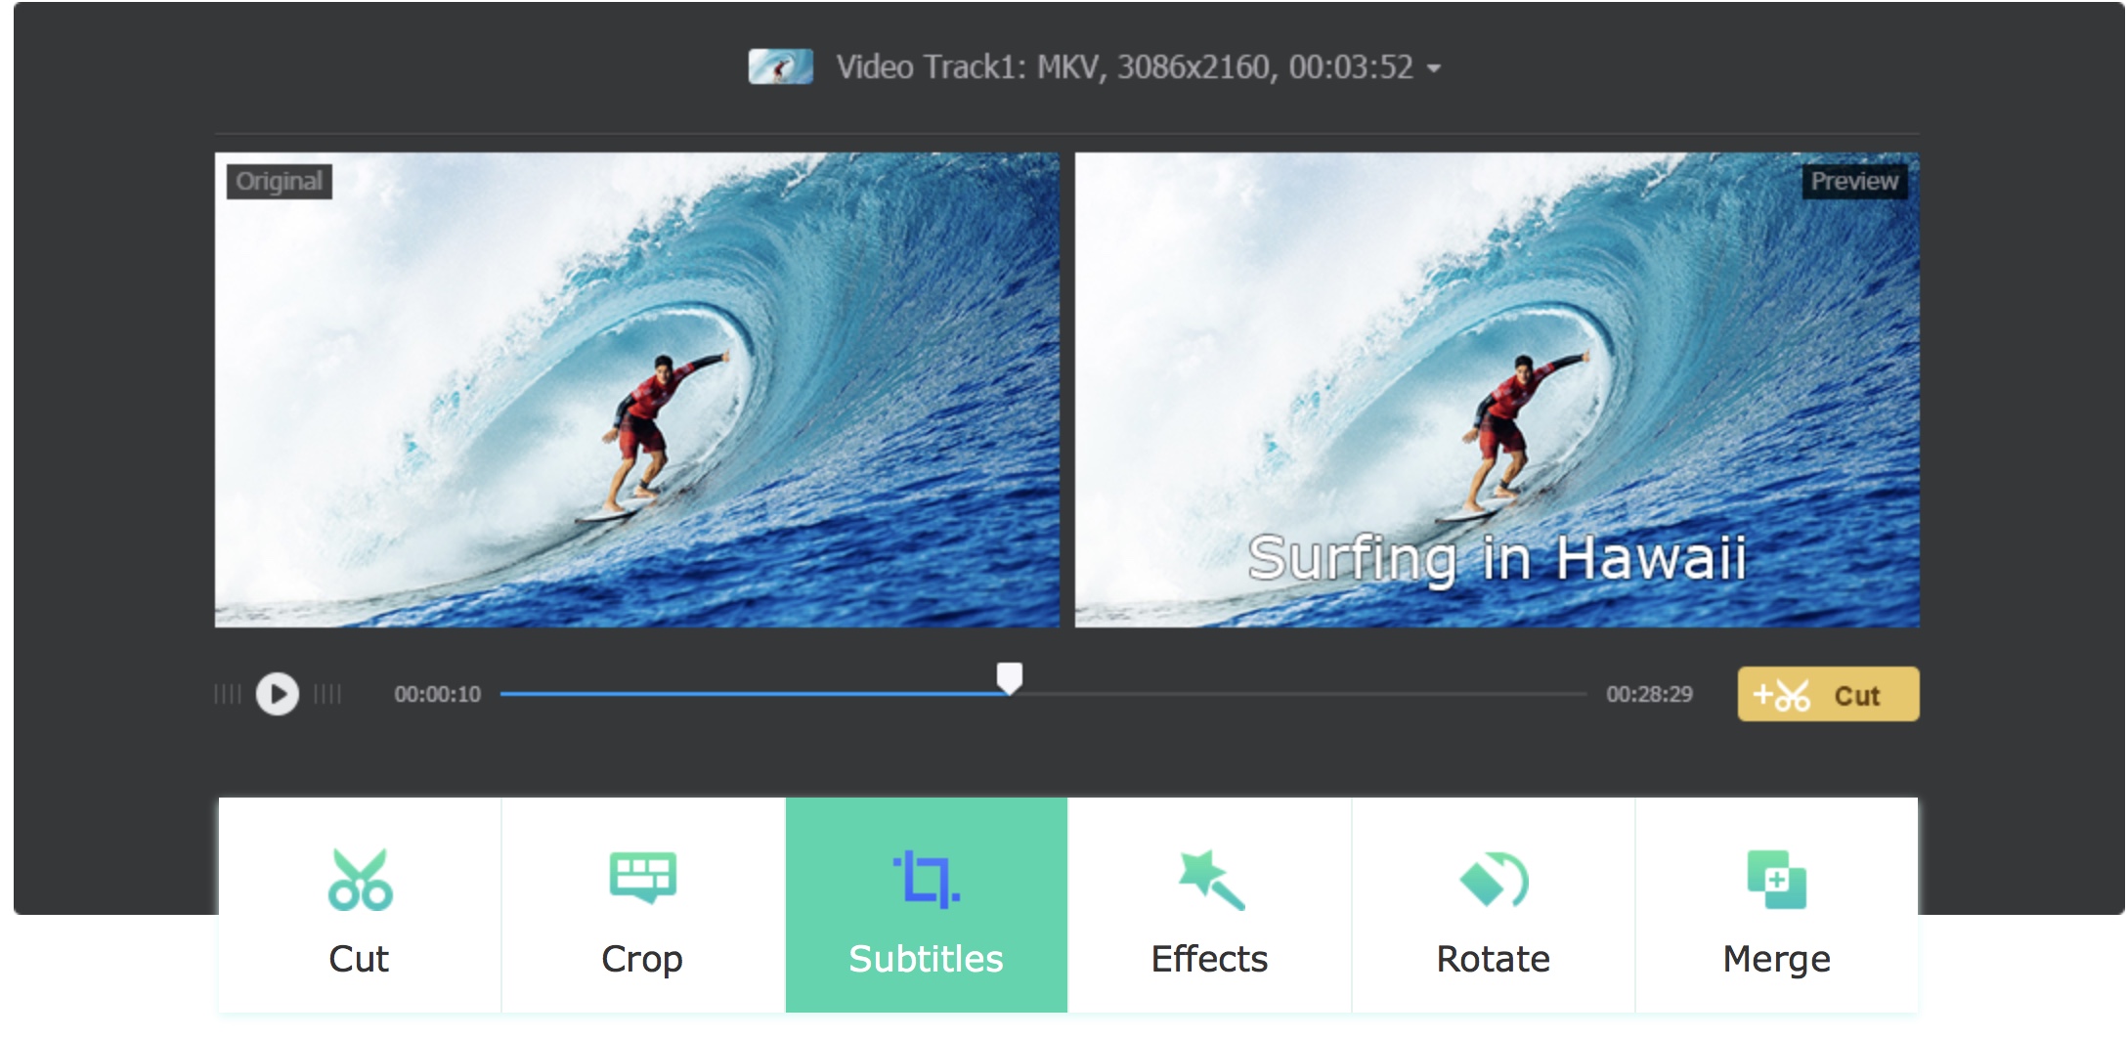The height and width of the screenshot is (1038, 2127).
Task: Click the Effects magic wand icon
Action: click(x=1210, y=877)
